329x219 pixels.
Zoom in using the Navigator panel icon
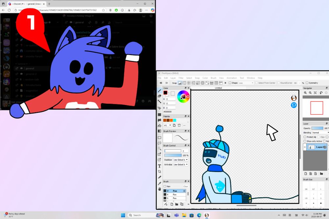click(x=305, y=93)
